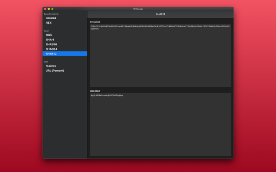Click the Hash section header
The height and width of the screenshot is (172, 276).
(46, 31)
